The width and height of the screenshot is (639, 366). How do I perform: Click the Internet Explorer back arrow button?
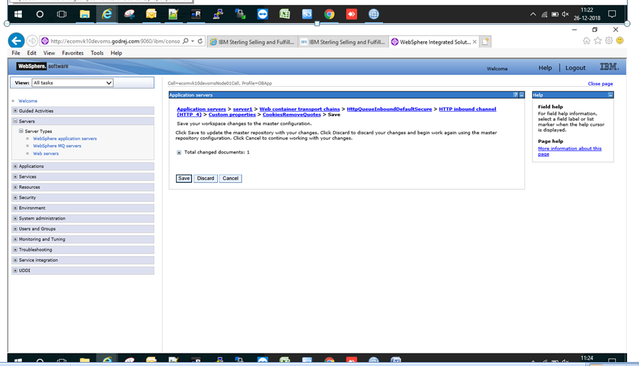click(17, 41)
